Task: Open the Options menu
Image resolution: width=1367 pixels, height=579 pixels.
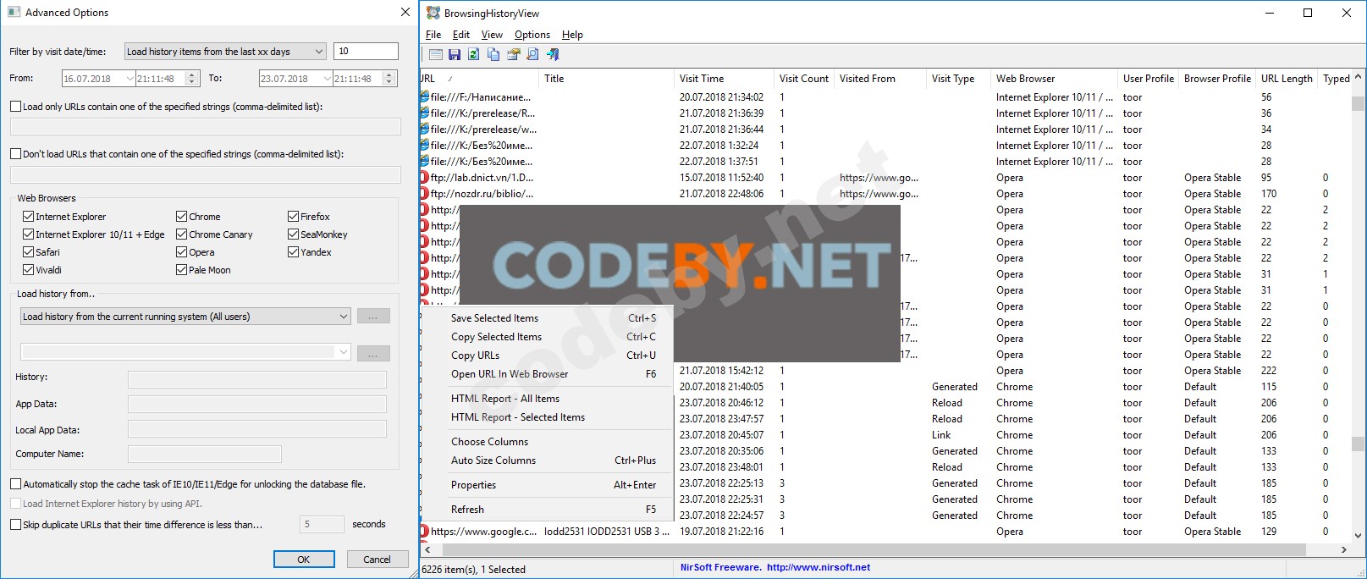Action: (532, 35)
